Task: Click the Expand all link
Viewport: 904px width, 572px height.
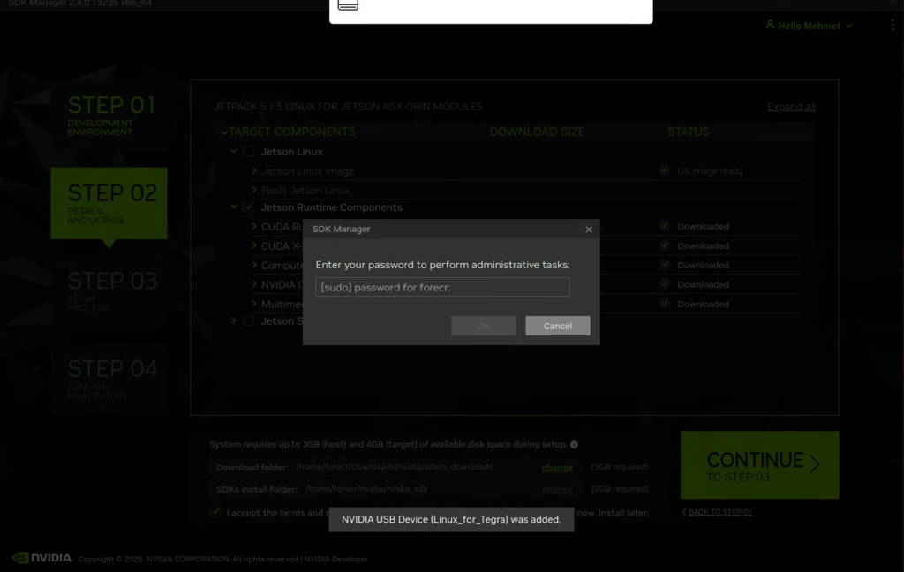Action: (x=791, y=107)
